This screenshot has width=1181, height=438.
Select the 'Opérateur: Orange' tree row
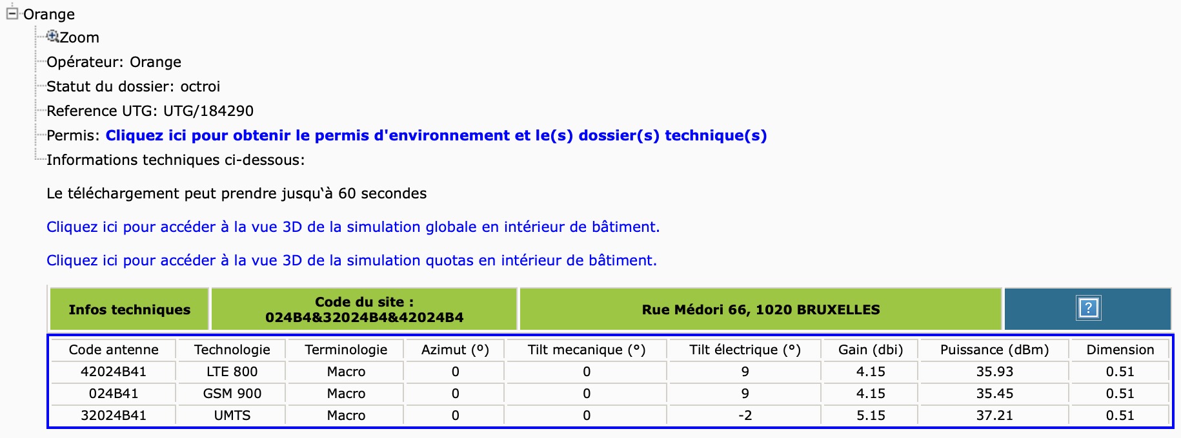[114, 62]
